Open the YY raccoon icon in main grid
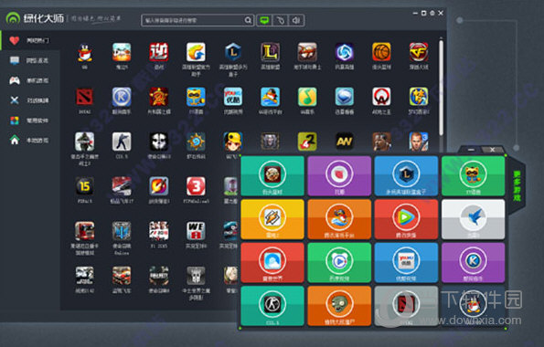Screen dimensions: 544x347 [196, 97]
